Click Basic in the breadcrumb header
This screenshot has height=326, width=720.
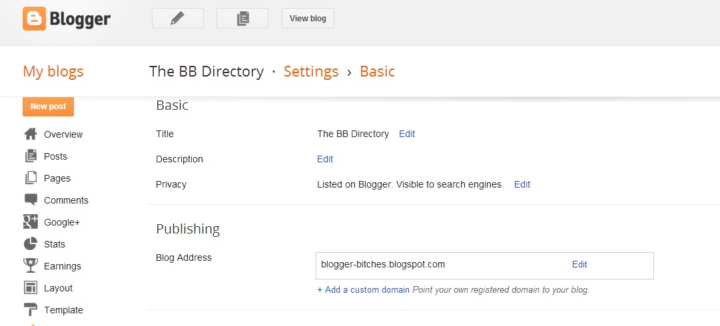[x=377, y=72]
